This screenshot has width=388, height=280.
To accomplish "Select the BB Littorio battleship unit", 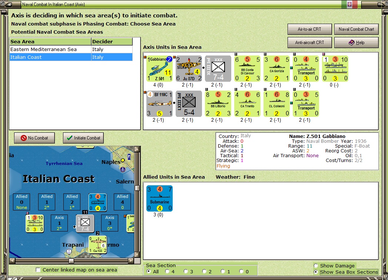I will click(x=218, y=104).
